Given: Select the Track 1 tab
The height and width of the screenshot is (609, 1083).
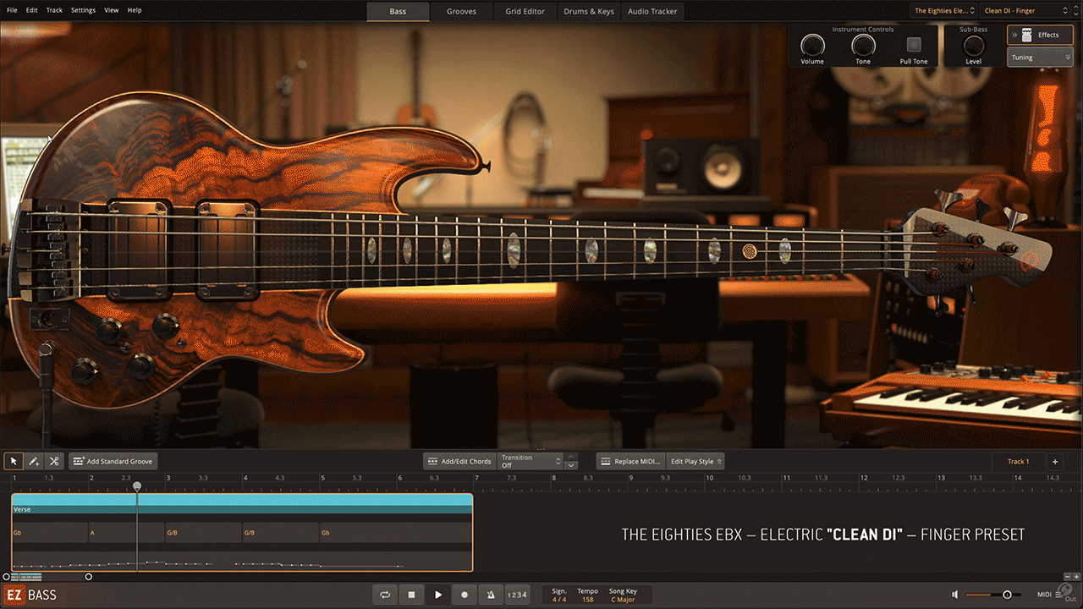Looking at the screenshot, I should [1018, 461].
